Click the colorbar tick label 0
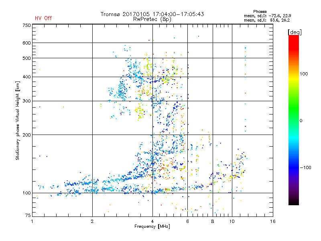This screenshot has height=241, width=321. 301,121
